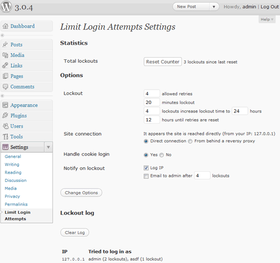Collapse the Settings menu arrow
Viewport: 280px width, 263px height.
click(x=49, y=147)
